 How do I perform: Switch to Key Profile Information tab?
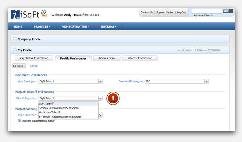(34, 58)
